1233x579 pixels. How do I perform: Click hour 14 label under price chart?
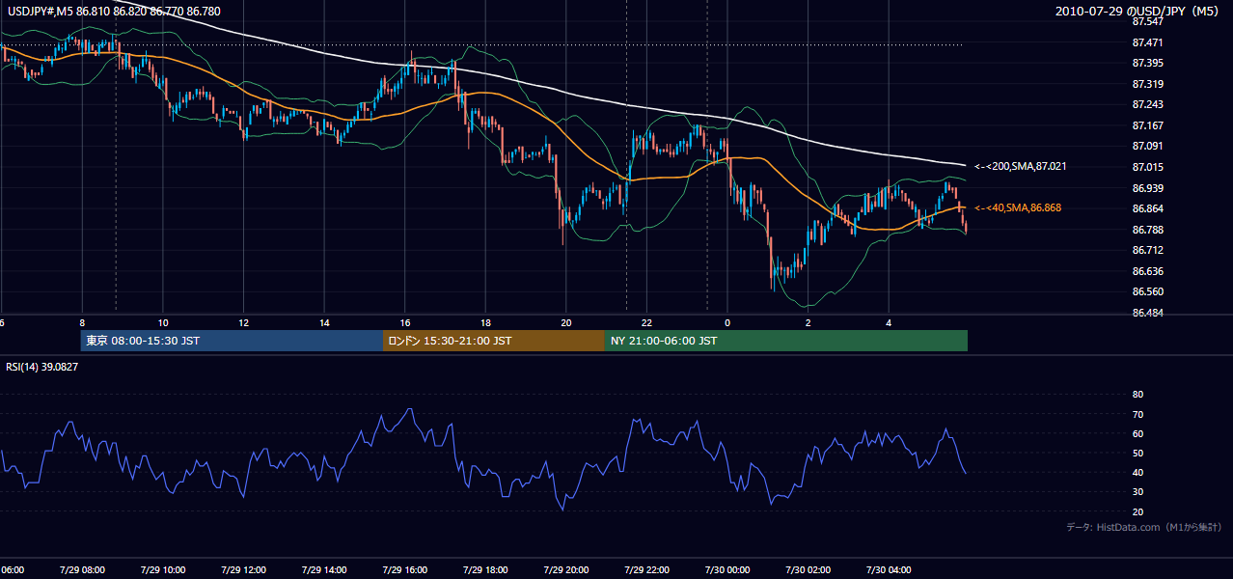point(325,323)
